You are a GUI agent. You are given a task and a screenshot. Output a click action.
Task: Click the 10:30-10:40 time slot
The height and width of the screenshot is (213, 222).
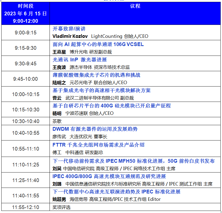pos(25,121)
